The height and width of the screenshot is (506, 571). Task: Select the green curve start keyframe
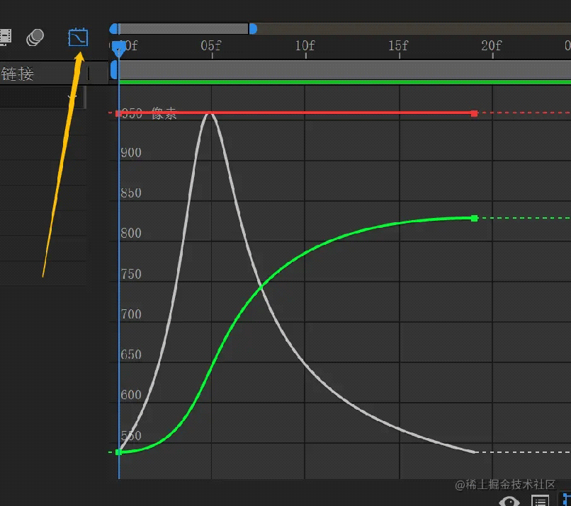click(118, 452)
